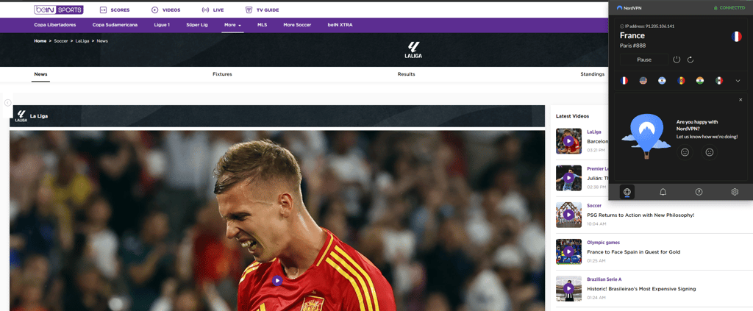753x311 pixels.
Task: Switch to the Results tab
Action: (x=406, y=74)
